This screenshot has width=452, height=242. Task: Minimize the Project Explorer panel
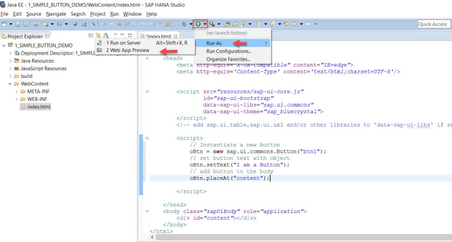pyautogui.click(x=123, y=36)
